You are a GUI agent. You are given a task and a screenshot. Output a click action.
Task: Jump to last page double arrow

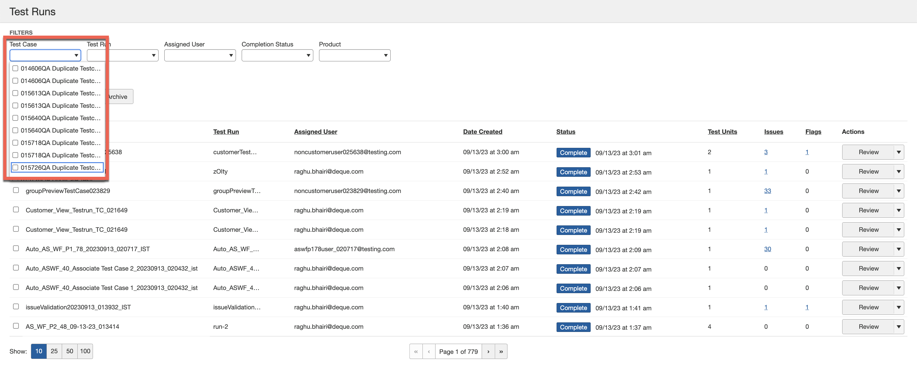(501, 351)
